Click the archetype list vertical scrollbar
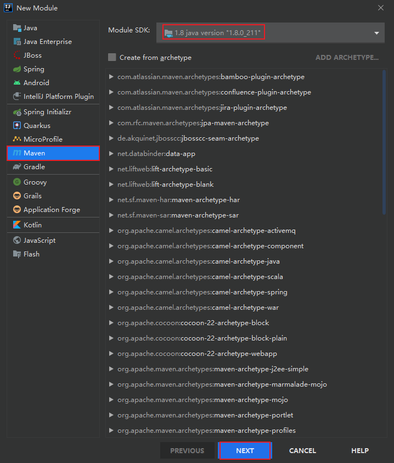 coord(384,143)
